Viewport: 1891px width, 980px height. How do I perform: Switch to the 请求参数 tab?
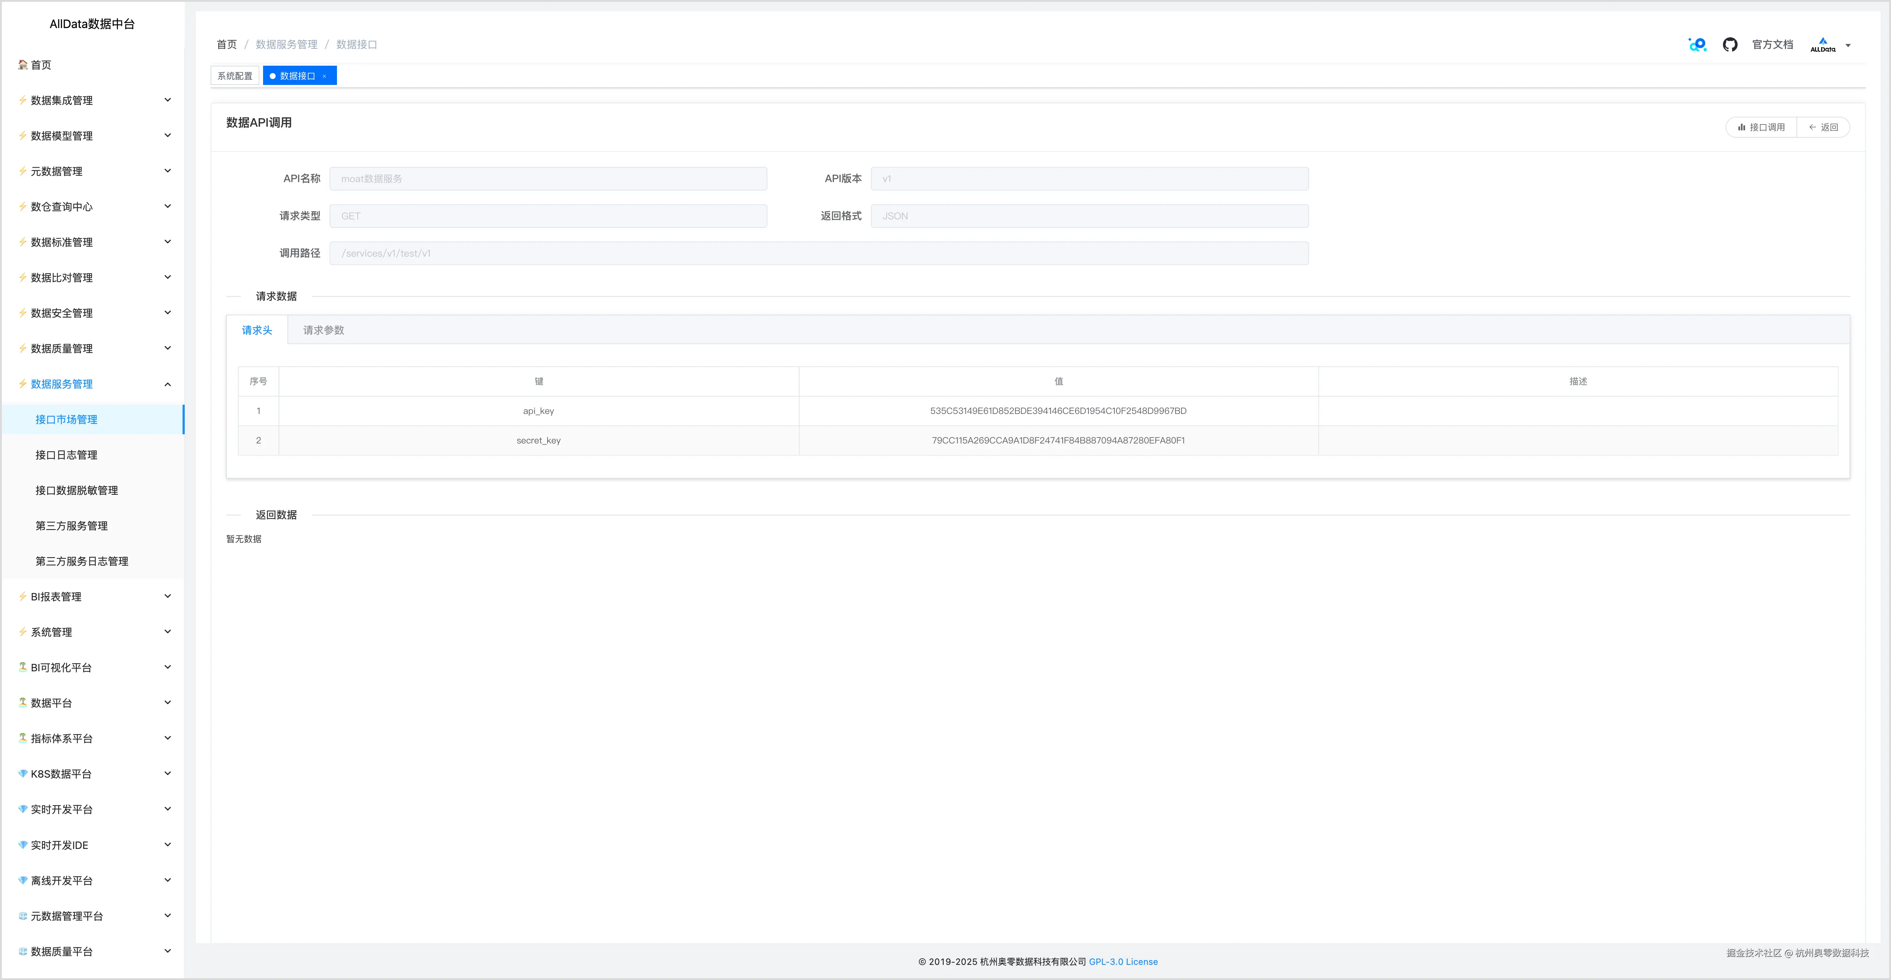(x=323, y=330)
